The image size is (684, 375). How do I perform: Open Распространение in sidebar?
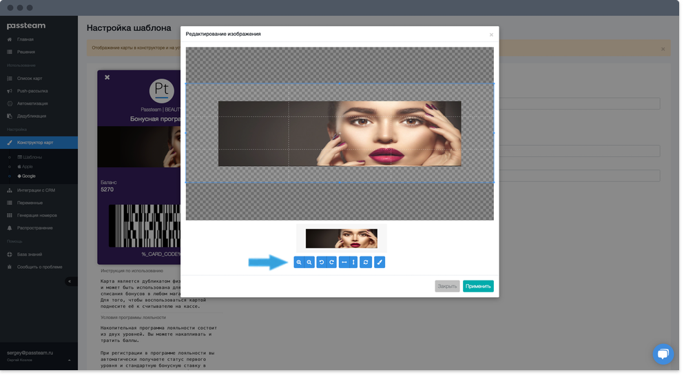click(35, 228)
